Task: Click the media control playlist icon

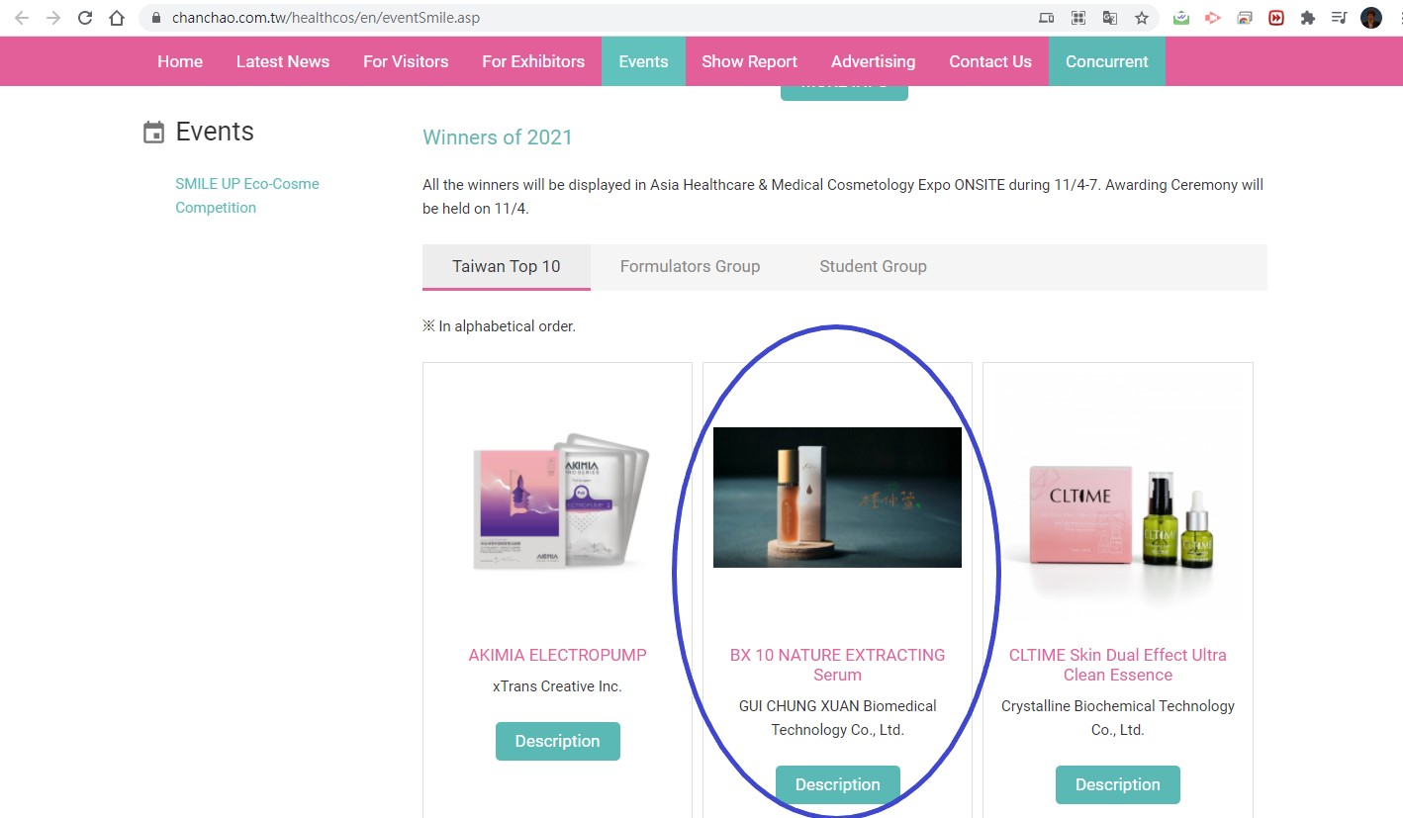Action: point(1339,18)
